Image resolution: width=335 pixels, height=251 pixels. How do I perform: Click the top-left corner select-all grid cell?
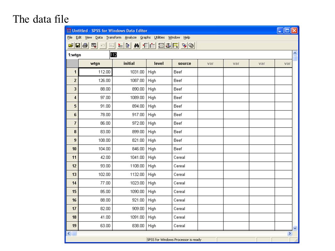[73, 63]
